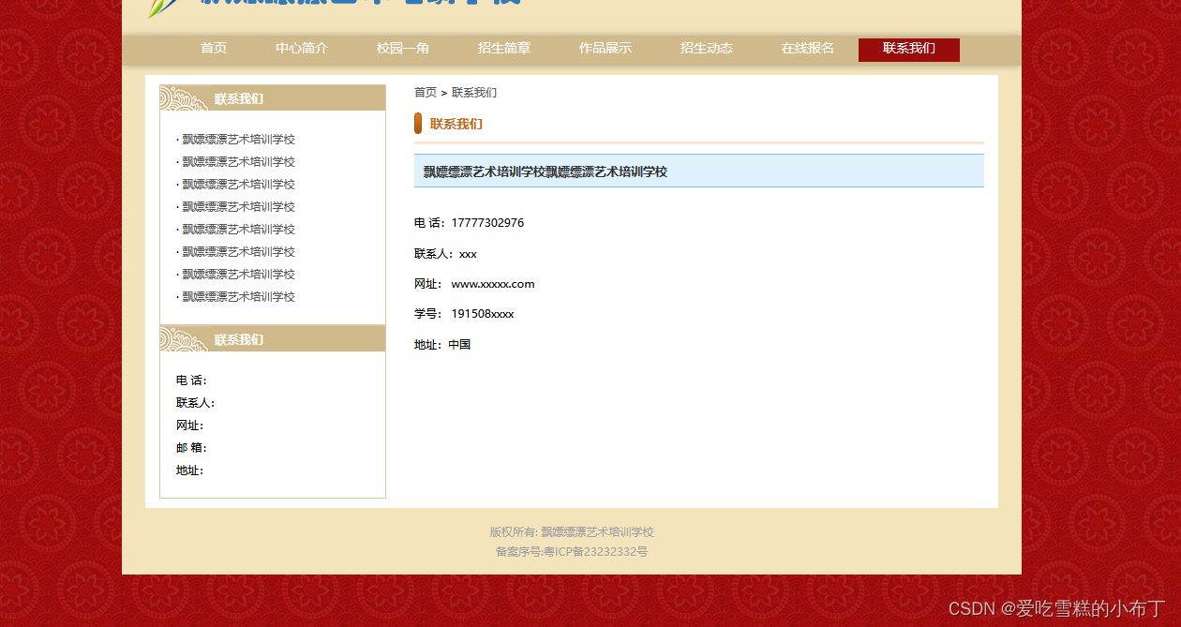Click the 地址: 中国 line
This screenshot has width=1181, height=627.
click(442, 345)
